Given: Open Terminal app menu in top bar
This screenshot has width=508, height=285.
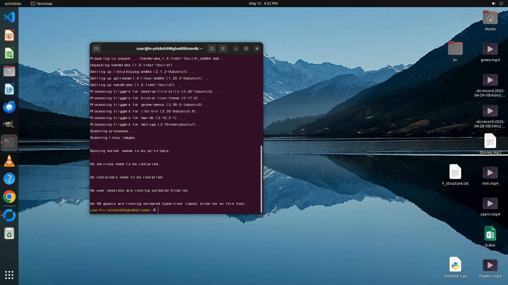Looking at the screenshot, I should [42, 3].
